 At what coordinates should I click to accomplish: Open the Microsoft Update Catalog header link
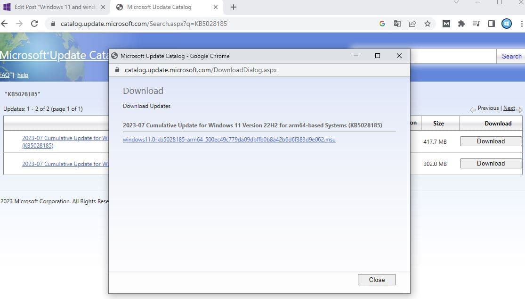click(x=54, y=55)
